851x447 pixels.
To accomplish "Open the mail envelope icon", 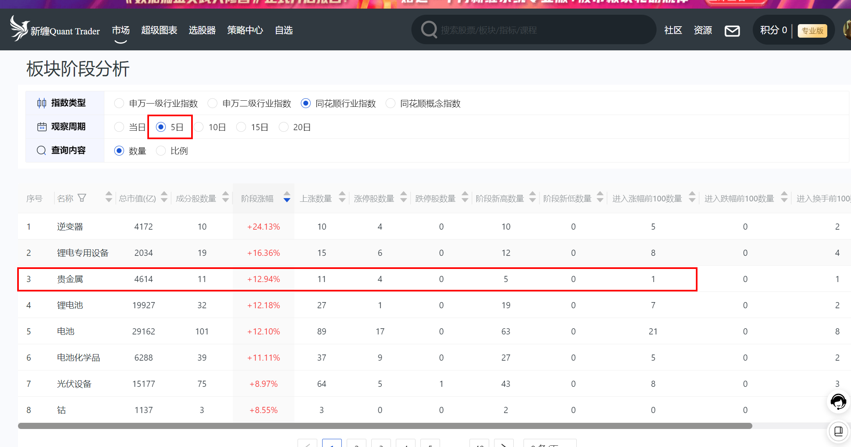I will [x=732, y=31].
